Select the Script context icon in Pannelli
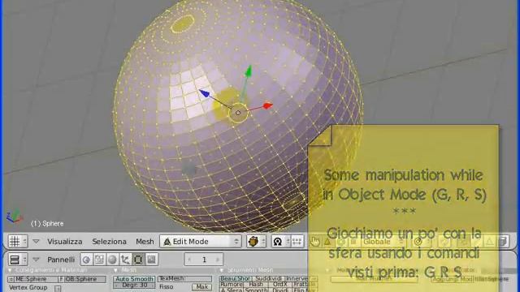 coord(99,260)
